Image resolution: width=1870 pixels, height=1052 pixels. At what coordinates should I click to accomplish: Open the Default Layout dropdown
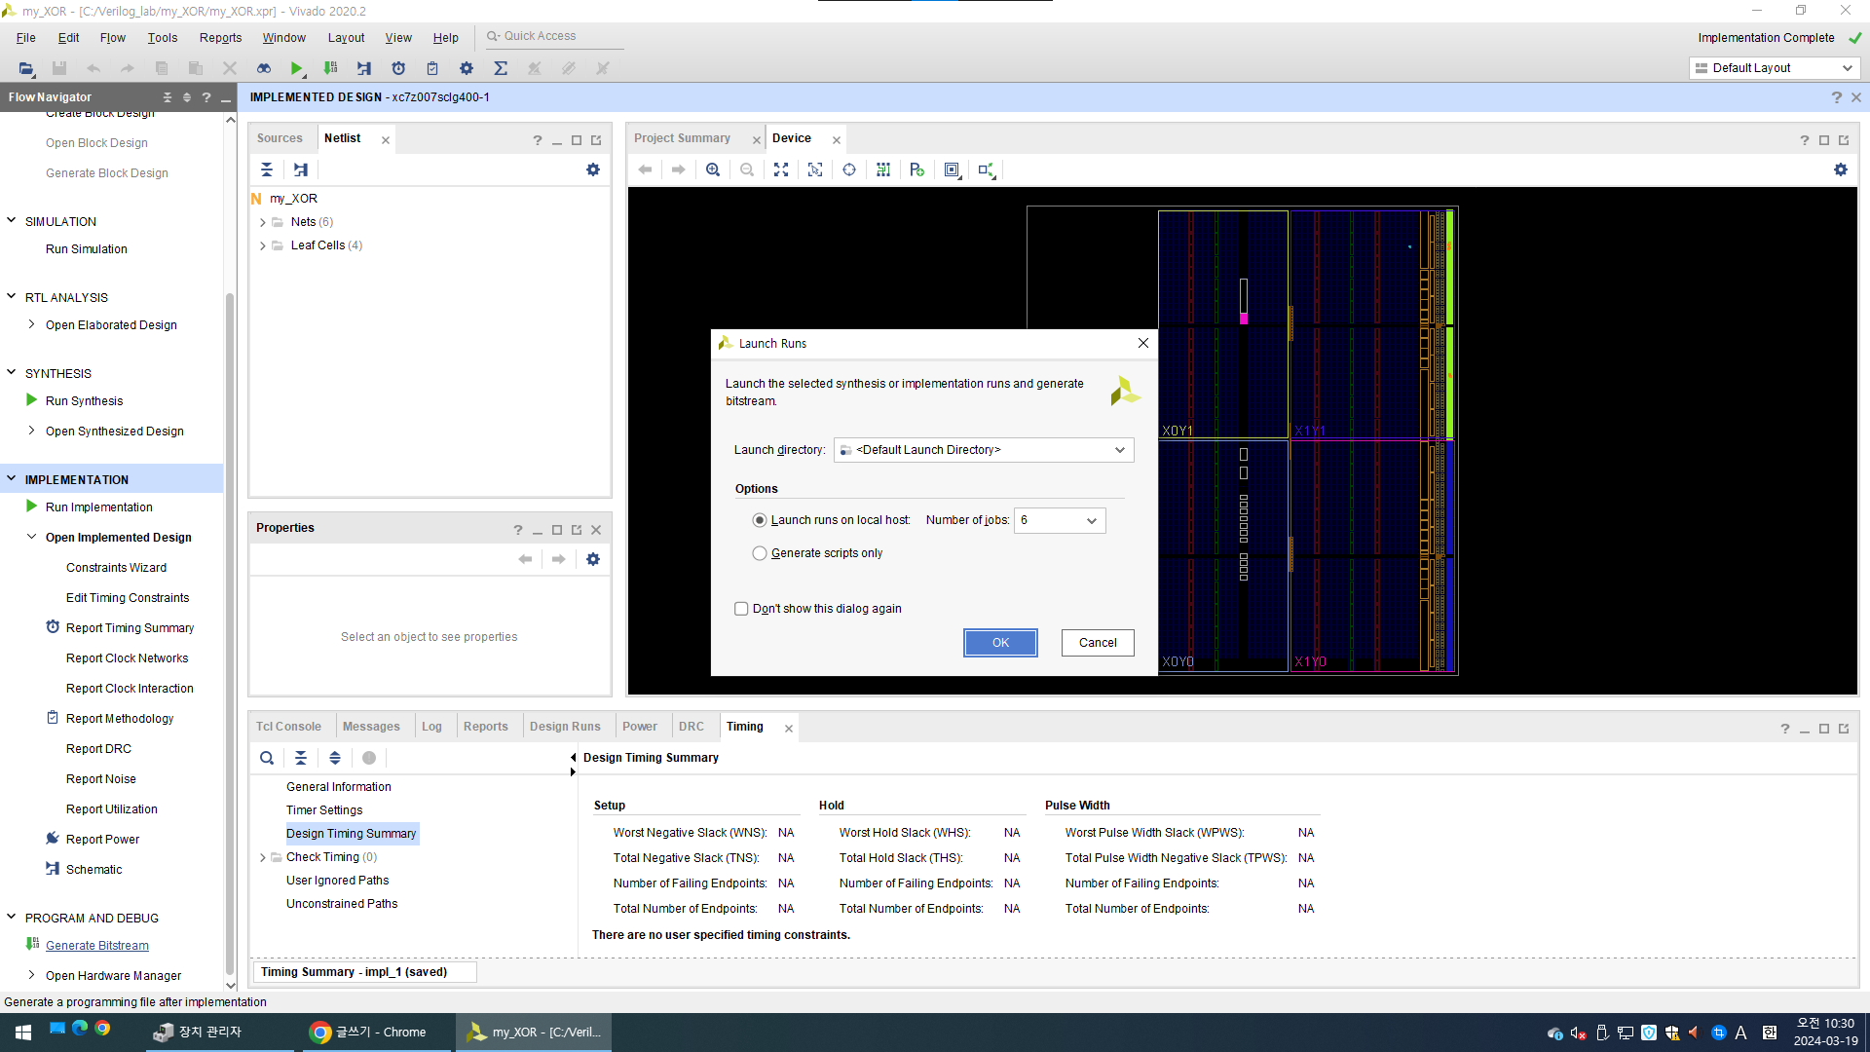click(x=1775, y=68)
